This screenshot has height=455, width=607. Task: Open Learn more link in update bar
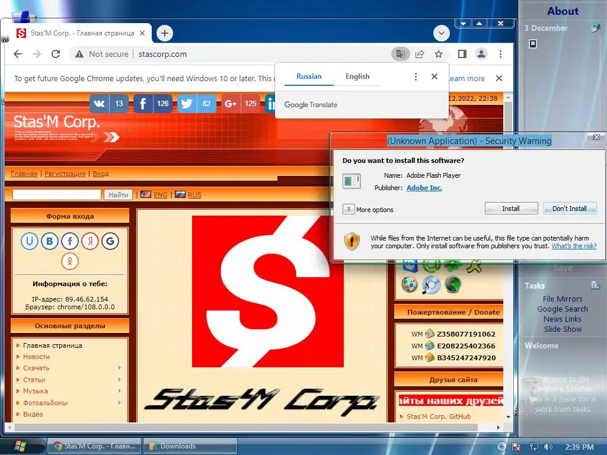[x=466, y=79]
